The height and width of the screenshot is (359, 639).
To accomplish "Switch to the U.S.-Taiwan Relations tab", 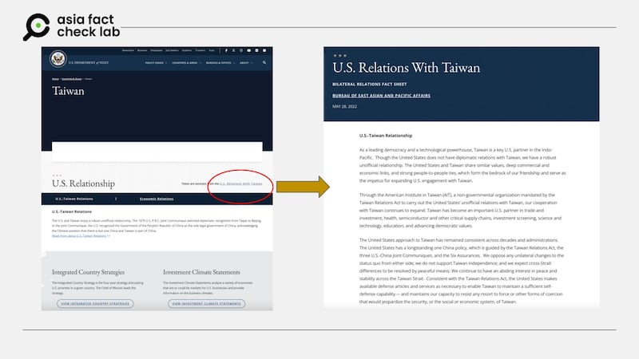I will 74,199.
